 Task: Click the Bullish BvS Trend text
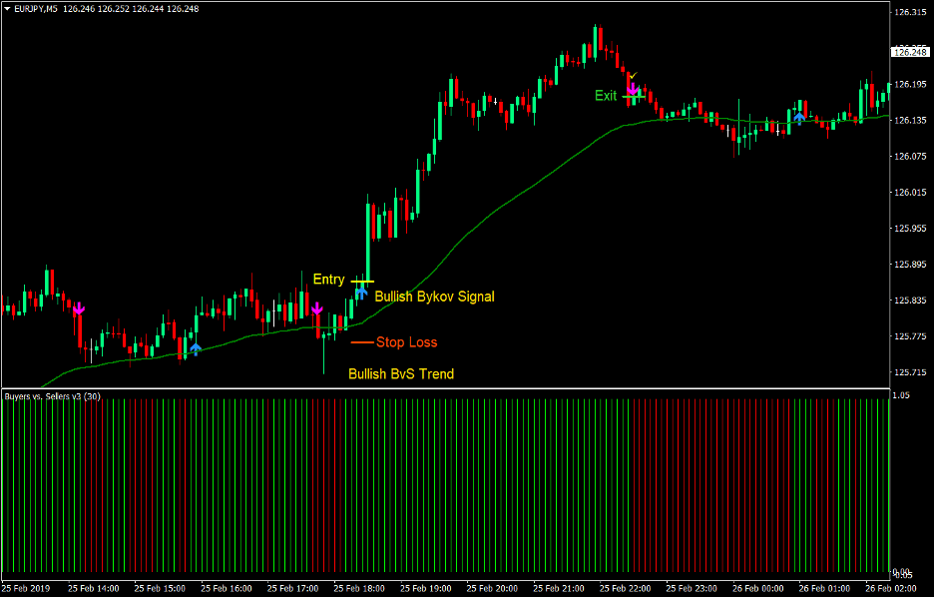tap(401, 374)
